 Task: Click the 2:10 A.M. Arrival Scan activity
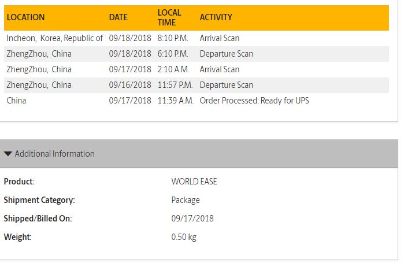[220, 69]
